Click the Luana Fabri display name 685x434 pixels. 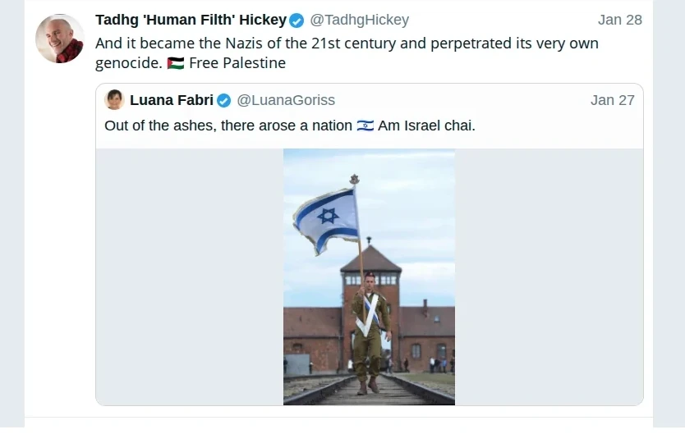[172, 100]
